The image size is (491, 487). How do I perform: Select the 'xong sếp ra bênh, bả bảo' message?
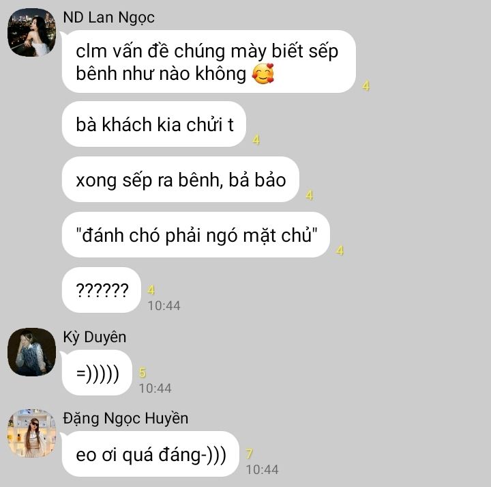(x=181, y=180)
